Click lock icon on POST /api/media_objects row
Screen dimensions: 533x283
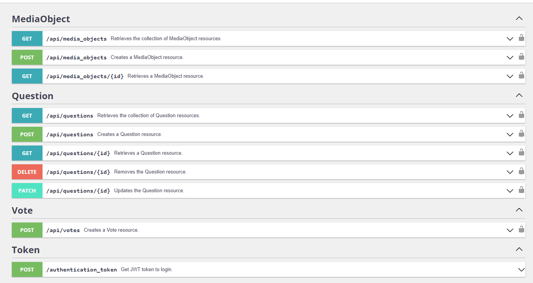[x=522, y=56]
